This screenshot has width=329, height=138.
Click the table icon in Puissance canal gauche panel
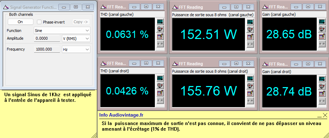point(250,37)
